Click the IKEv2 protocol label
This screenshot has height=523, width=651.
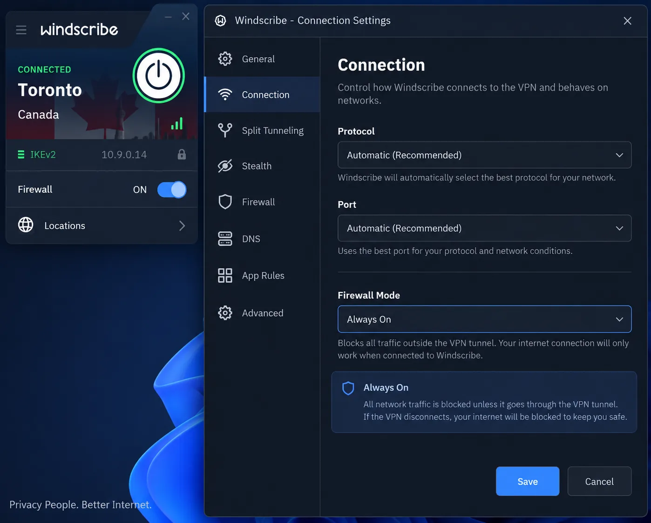(43, 154)
